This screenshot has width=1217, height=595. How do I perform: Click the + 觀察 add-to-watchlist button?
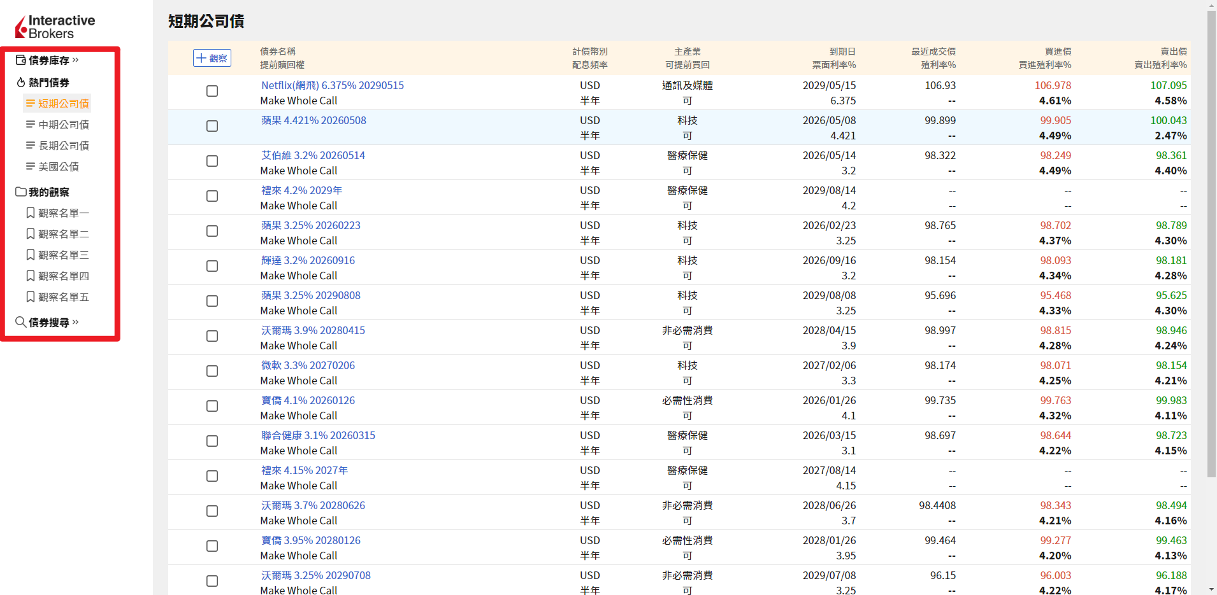pos(212,58)
